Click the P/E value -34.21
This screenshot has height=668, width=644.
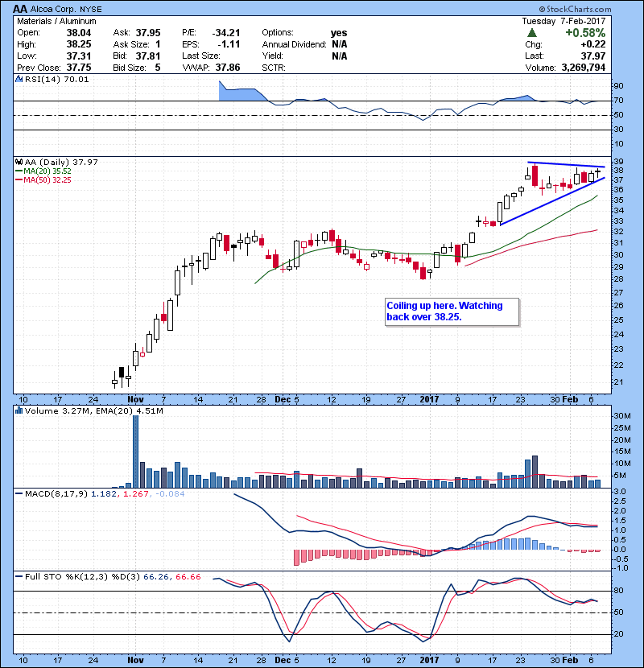pos(226,33)
